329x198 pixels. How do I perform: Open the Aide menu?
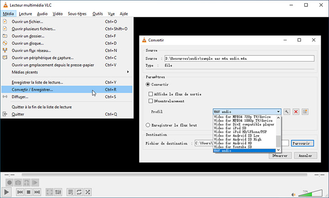point(124,14)
